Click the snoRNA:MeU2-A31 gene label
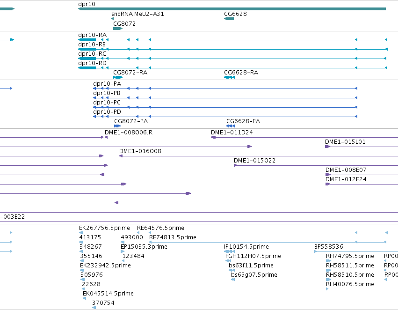Image resolution: width=398 pixels, height=310 pixels. [137, 14]
